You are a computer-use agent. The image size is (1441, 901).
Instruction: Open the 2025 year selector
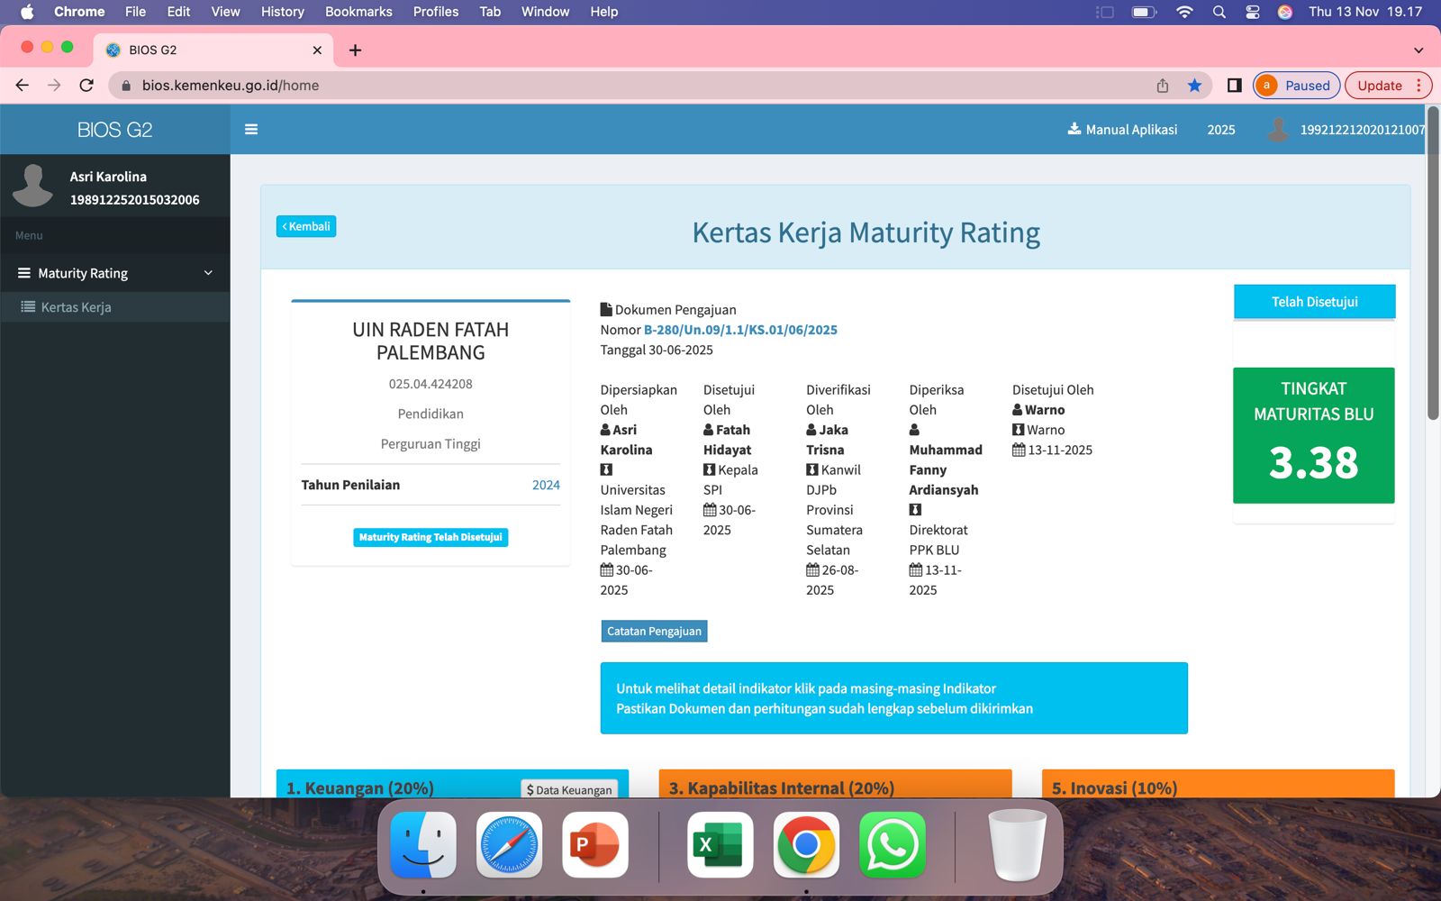pyautogui.click(x=1221, y=130)
